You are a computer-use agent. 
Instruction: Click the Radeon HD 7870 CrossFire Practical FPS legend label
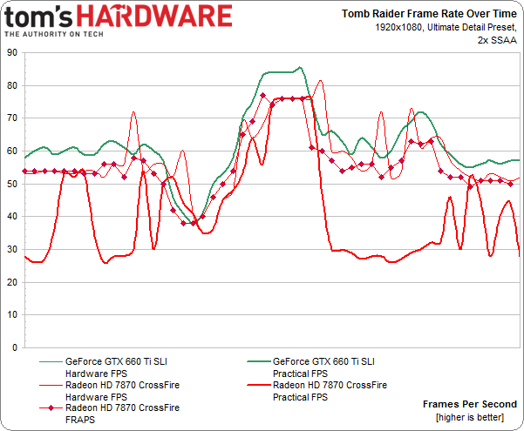click(x=330, y=391)
